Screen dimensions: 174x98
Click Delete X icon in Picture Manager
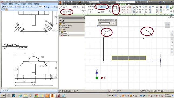31,7
